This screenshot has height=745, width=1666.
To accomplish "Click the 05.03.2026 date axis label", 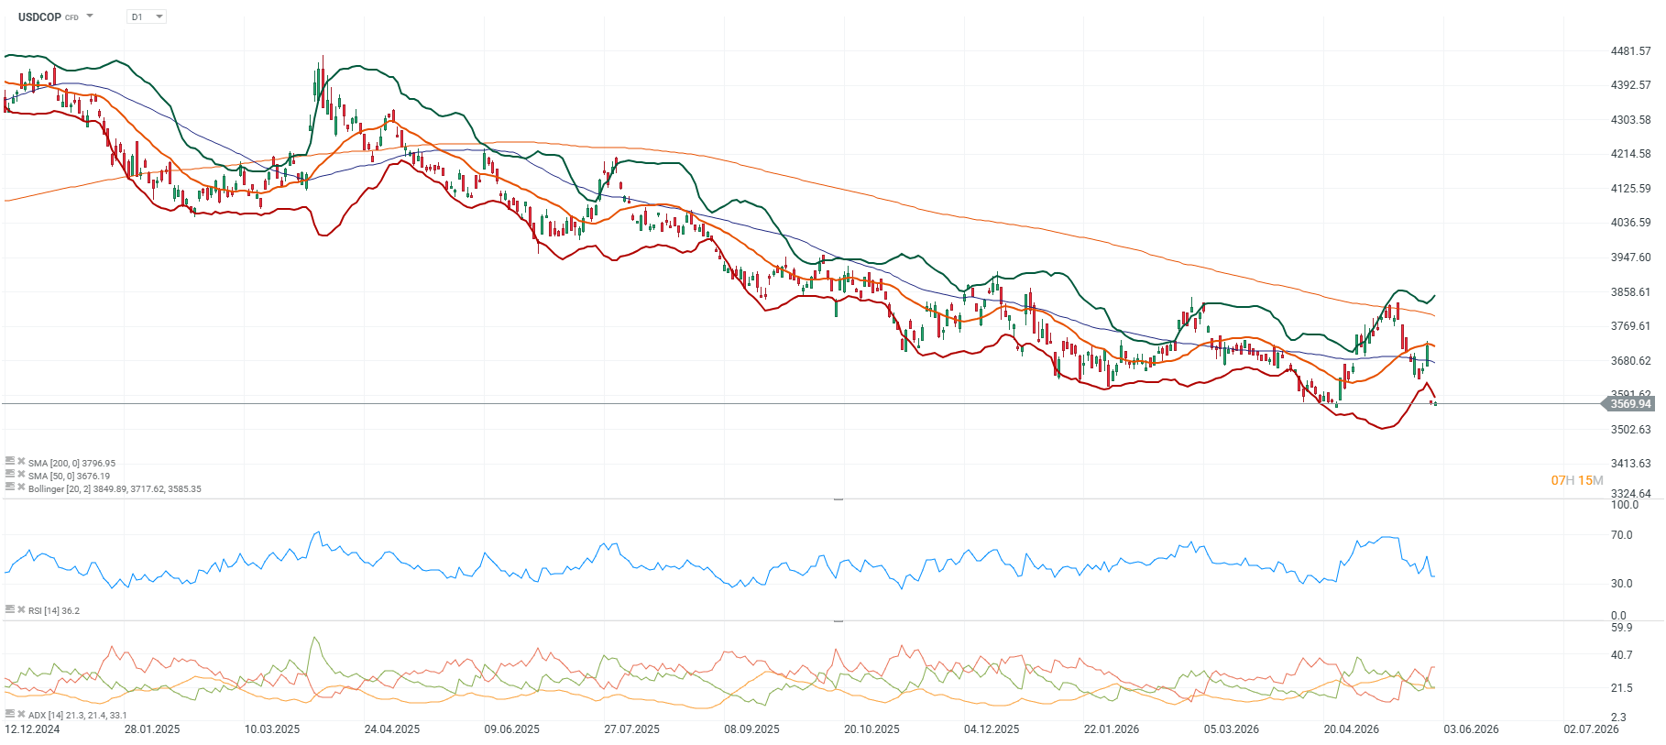I will pyautogui.click(x=1232, y=729).
